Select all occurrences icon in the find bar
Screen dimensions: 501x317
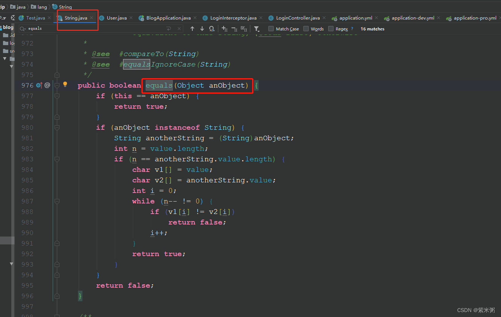coord(244,29)
